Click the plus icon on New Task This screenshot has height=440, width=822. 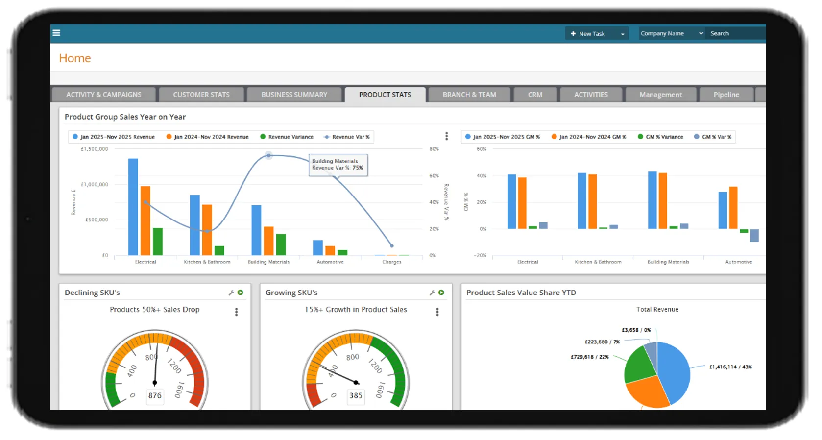(573, 34)
